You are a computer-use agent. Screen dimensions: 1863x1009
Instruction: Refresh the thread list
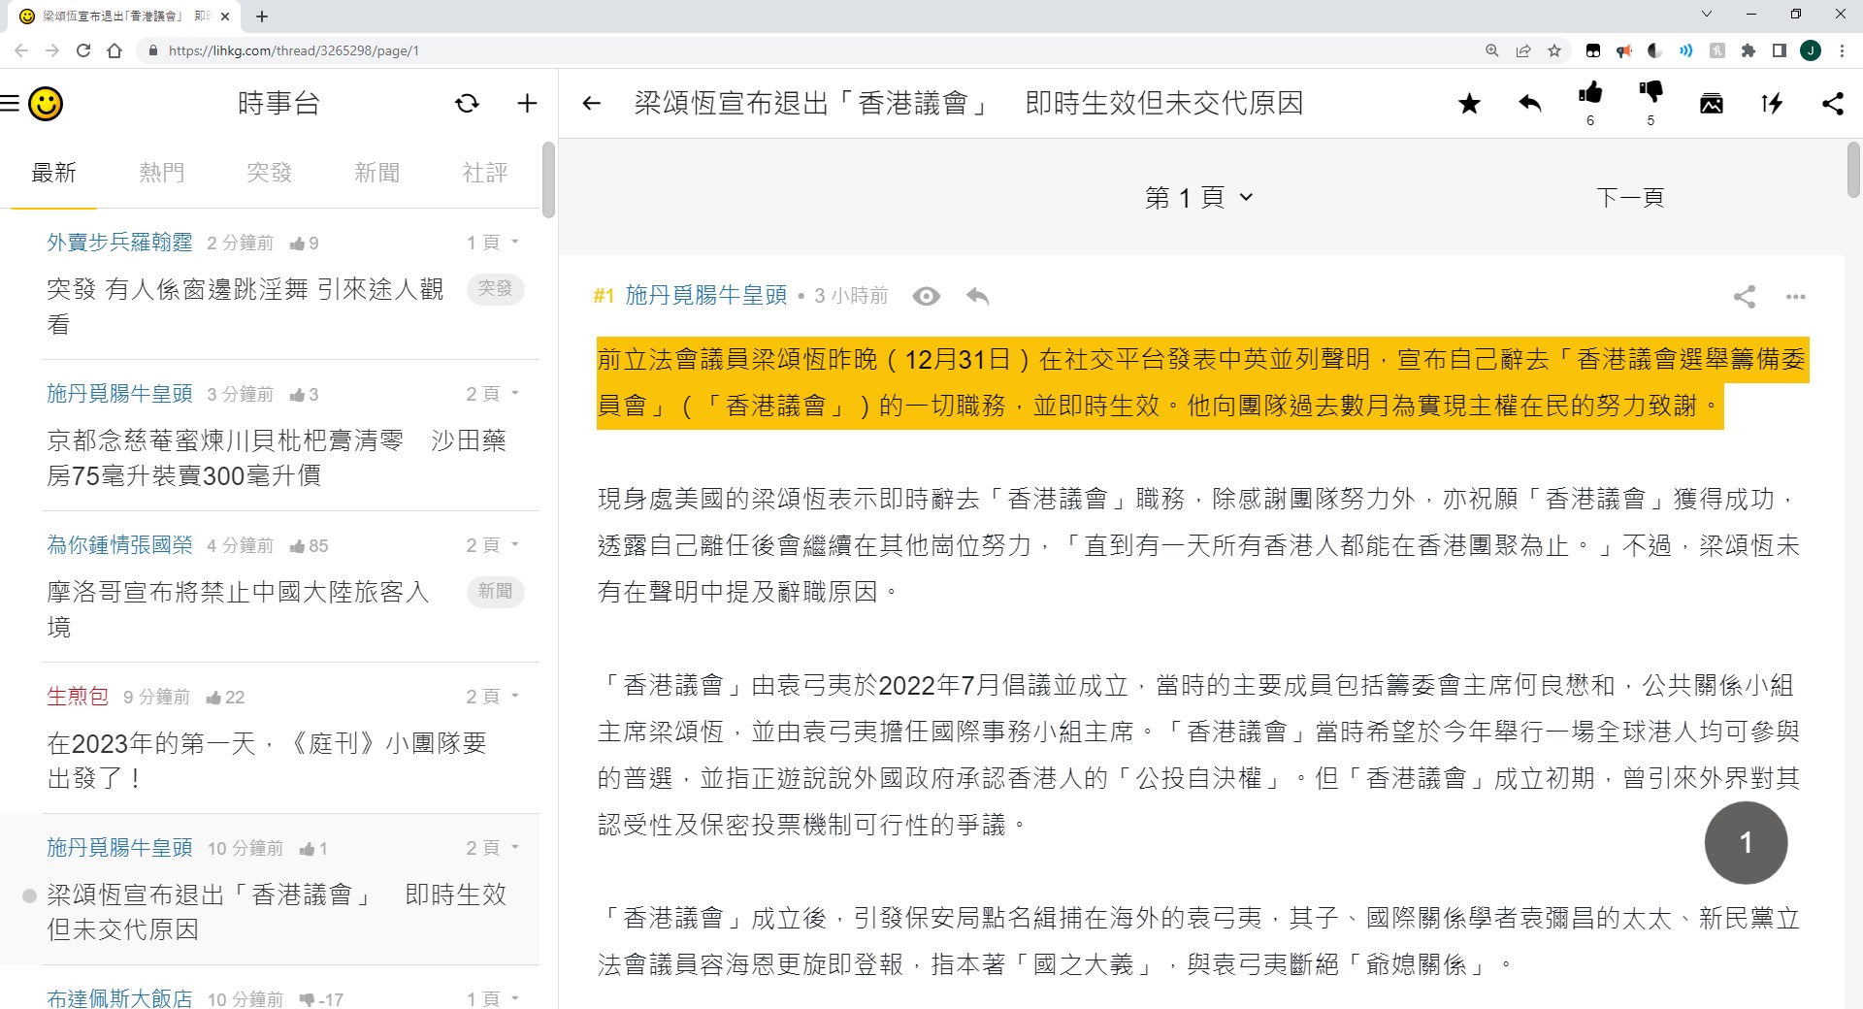[467, 104]
